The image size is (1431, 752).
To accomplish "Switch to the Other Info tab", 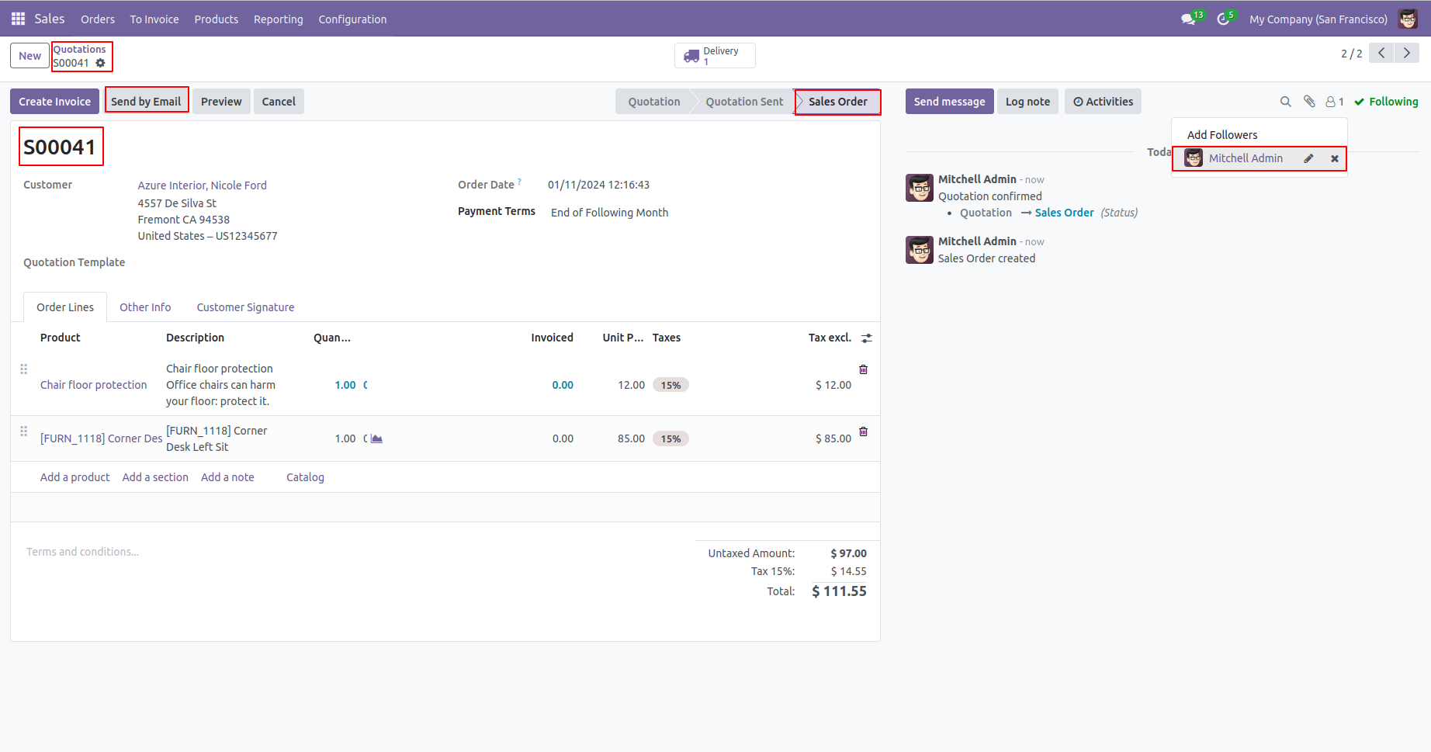I will [x=145, y=307].
